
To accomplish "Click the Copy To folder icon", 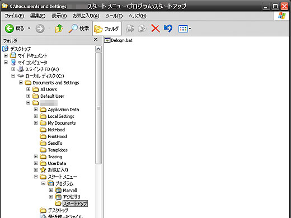I will pos(143,29).
